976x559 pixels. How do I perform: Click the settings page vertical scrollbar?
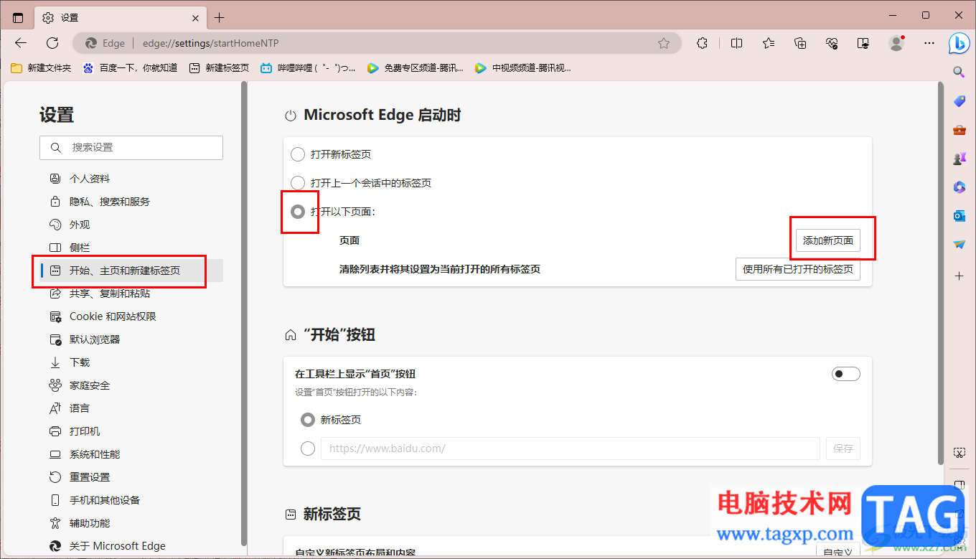(941, 275)
